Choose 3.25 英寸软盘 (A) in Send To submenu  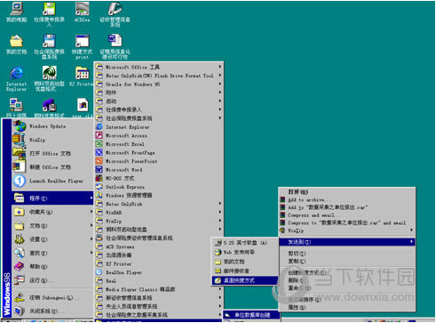point(245,243)
